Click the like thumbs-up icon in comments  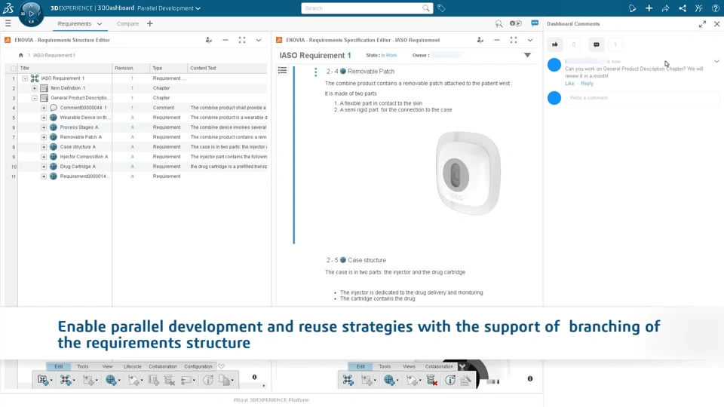pos(555,44)
